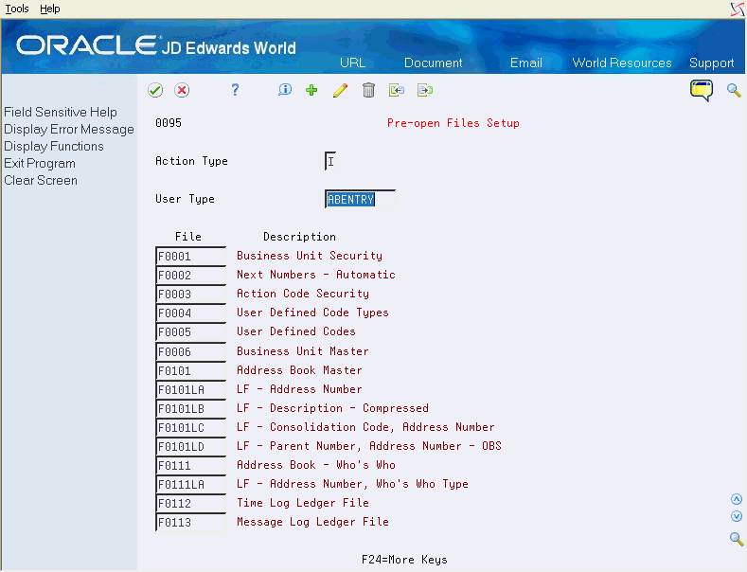Click 'Address Book Master' description
Image resolution: width=747 pixels, height=572 pixels.
(x=300, y=370)
